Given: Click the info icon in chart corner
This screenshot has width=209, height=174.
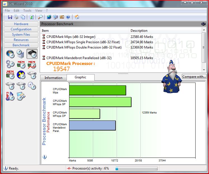Looking at the screenshot, I should (44, 157).
